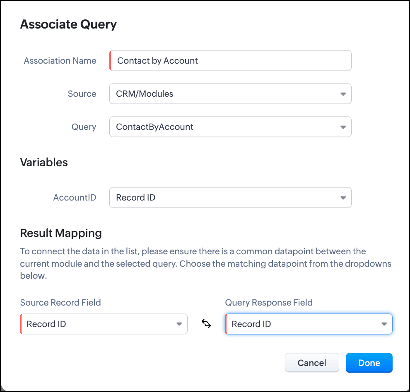This screenshot has width=410, height=392.
Task: Open the Query dropdown arrow
Action: click(x=343, y=127)
